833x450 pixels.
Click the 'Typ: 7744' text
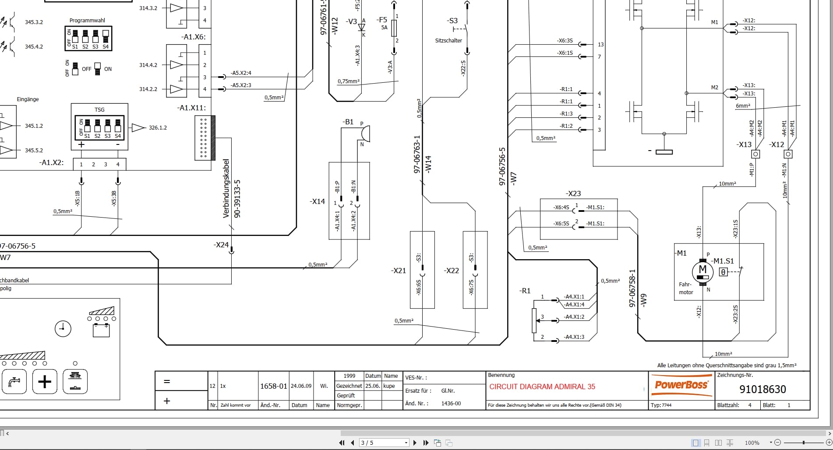(661, 405)
